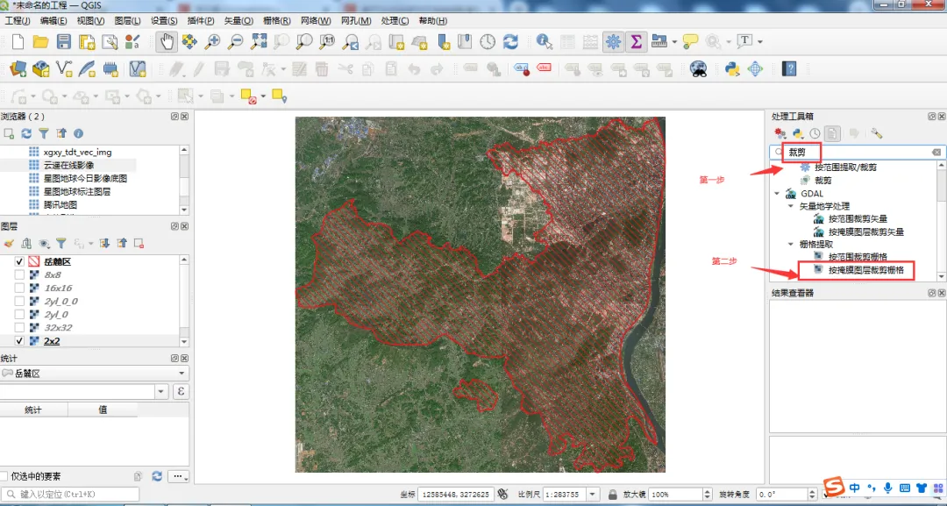
Task: Open the 栅格(R) menu
Action: tap(276, 20)
